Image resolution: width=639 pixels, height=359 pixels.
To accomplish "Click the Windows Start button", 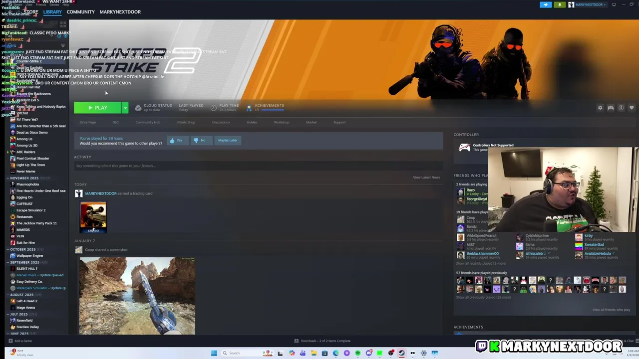I will [214, 353].
